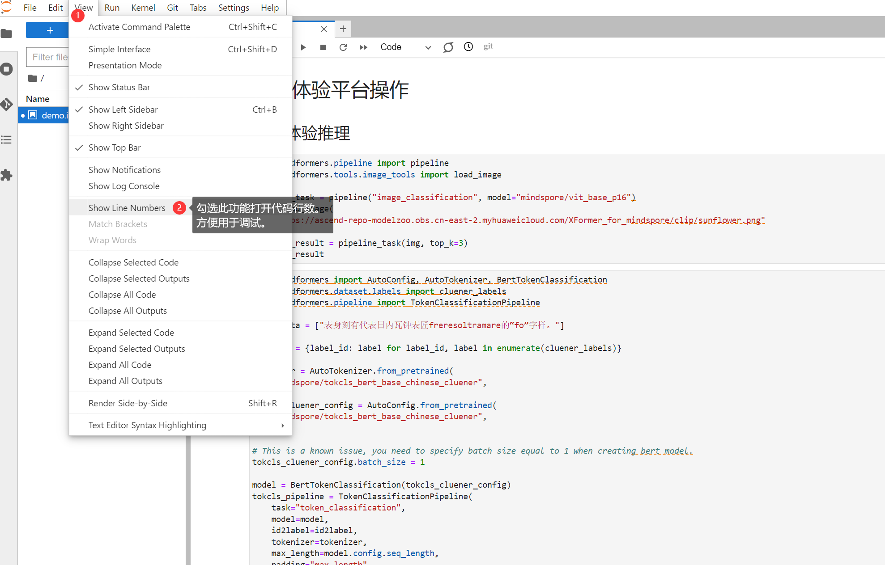Open the table of contents sidebar icon
Viewport: 885px width, 565px height.
click(x=7, y=140)
